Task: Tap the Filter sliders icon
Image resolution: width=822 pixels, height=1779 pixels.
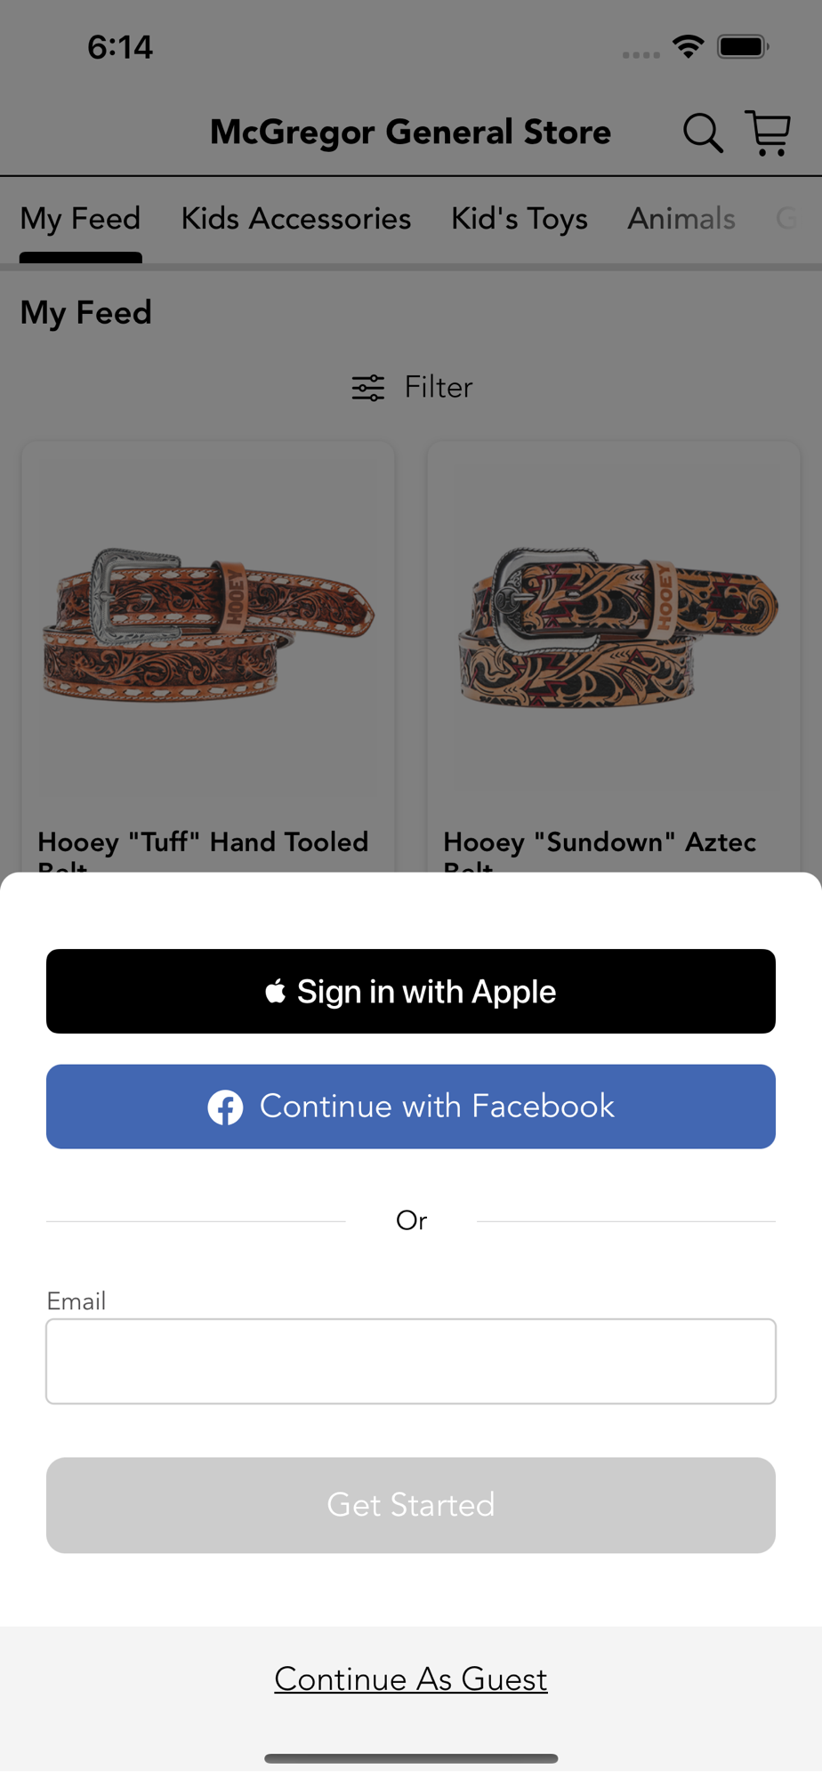Action: (367, 388)
